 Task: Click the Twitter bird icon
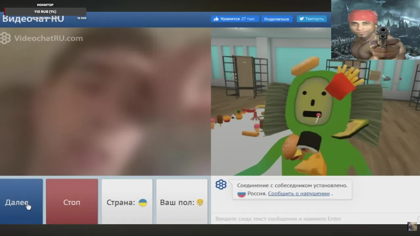[x=302, y=19]
